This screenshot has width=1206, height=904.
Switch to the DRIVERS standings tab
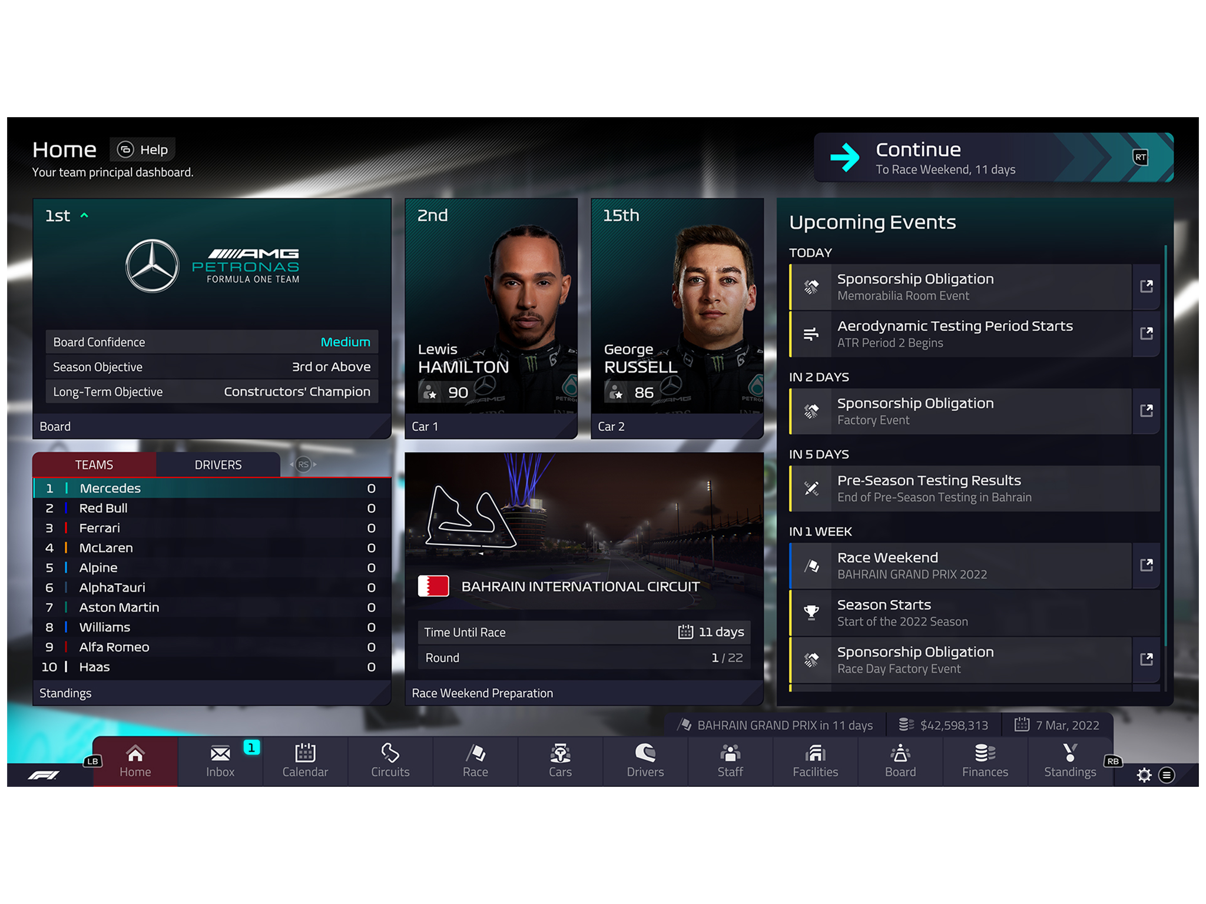click(217, 466)
